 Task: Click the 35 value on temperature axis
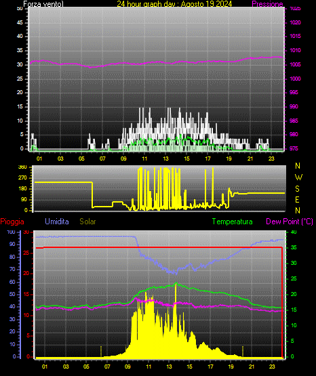pyautogui.click(x=294, y=247)
